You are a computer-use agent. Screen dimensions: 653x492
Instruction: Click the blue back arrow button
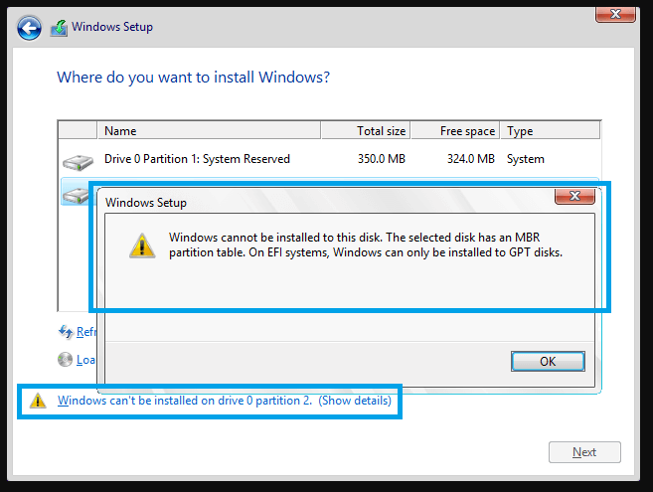(29, 29)
